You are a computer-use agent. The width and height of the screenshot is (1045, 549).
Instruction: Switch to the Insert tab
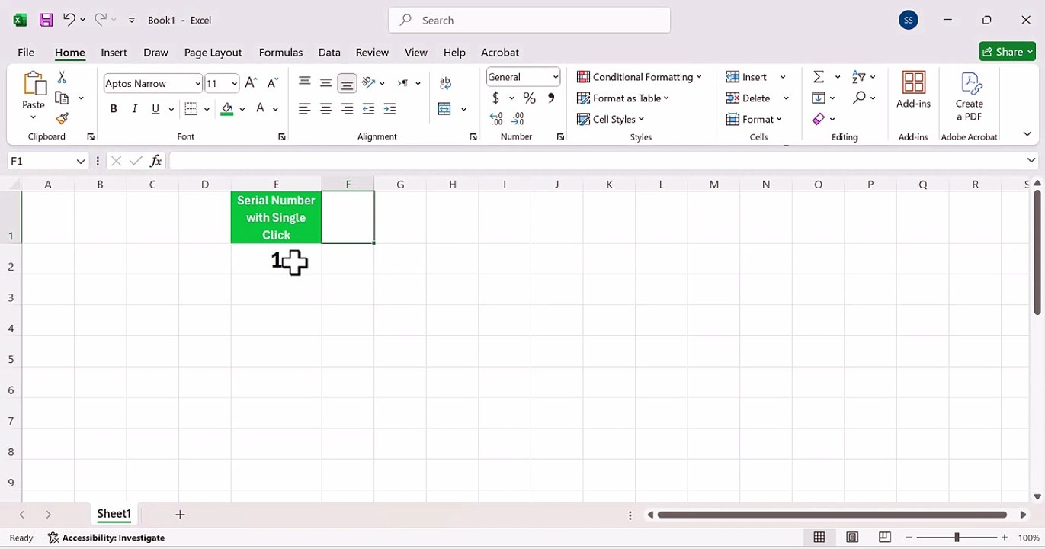click(x=114, y=52)
